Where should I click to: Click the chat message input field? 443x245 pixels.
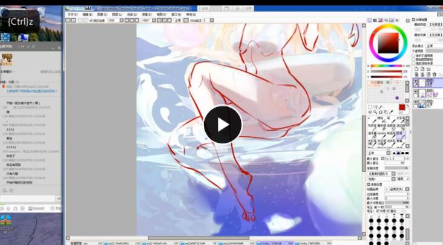click(x=28, y=198)
